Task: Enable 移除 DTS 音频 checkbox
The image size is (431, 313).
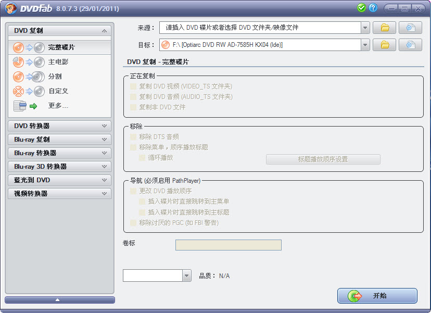Action: pos(133,137)
